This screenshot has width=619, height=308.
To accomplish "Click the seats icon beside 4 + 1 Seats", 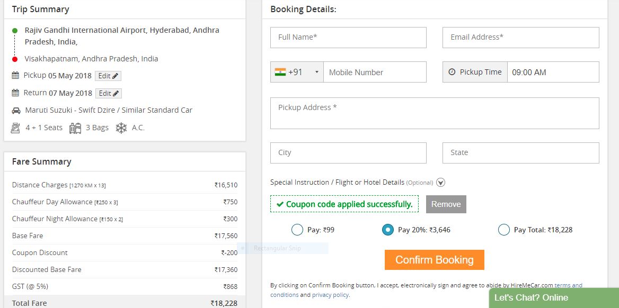I will click(16, 128).
